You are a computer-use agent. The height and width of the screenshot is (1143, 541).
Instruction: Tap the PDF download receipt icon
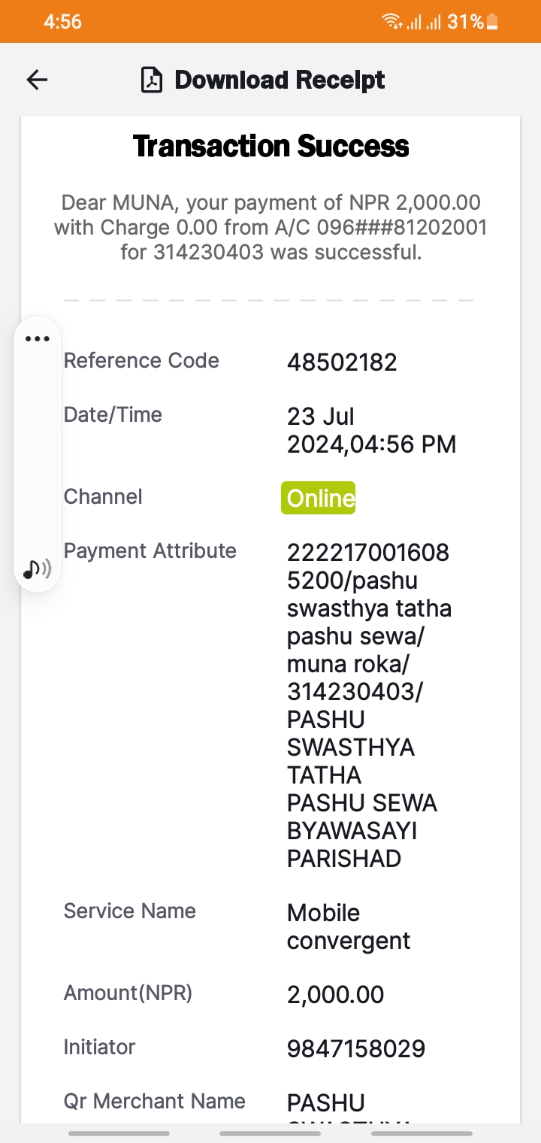point(152,80)
